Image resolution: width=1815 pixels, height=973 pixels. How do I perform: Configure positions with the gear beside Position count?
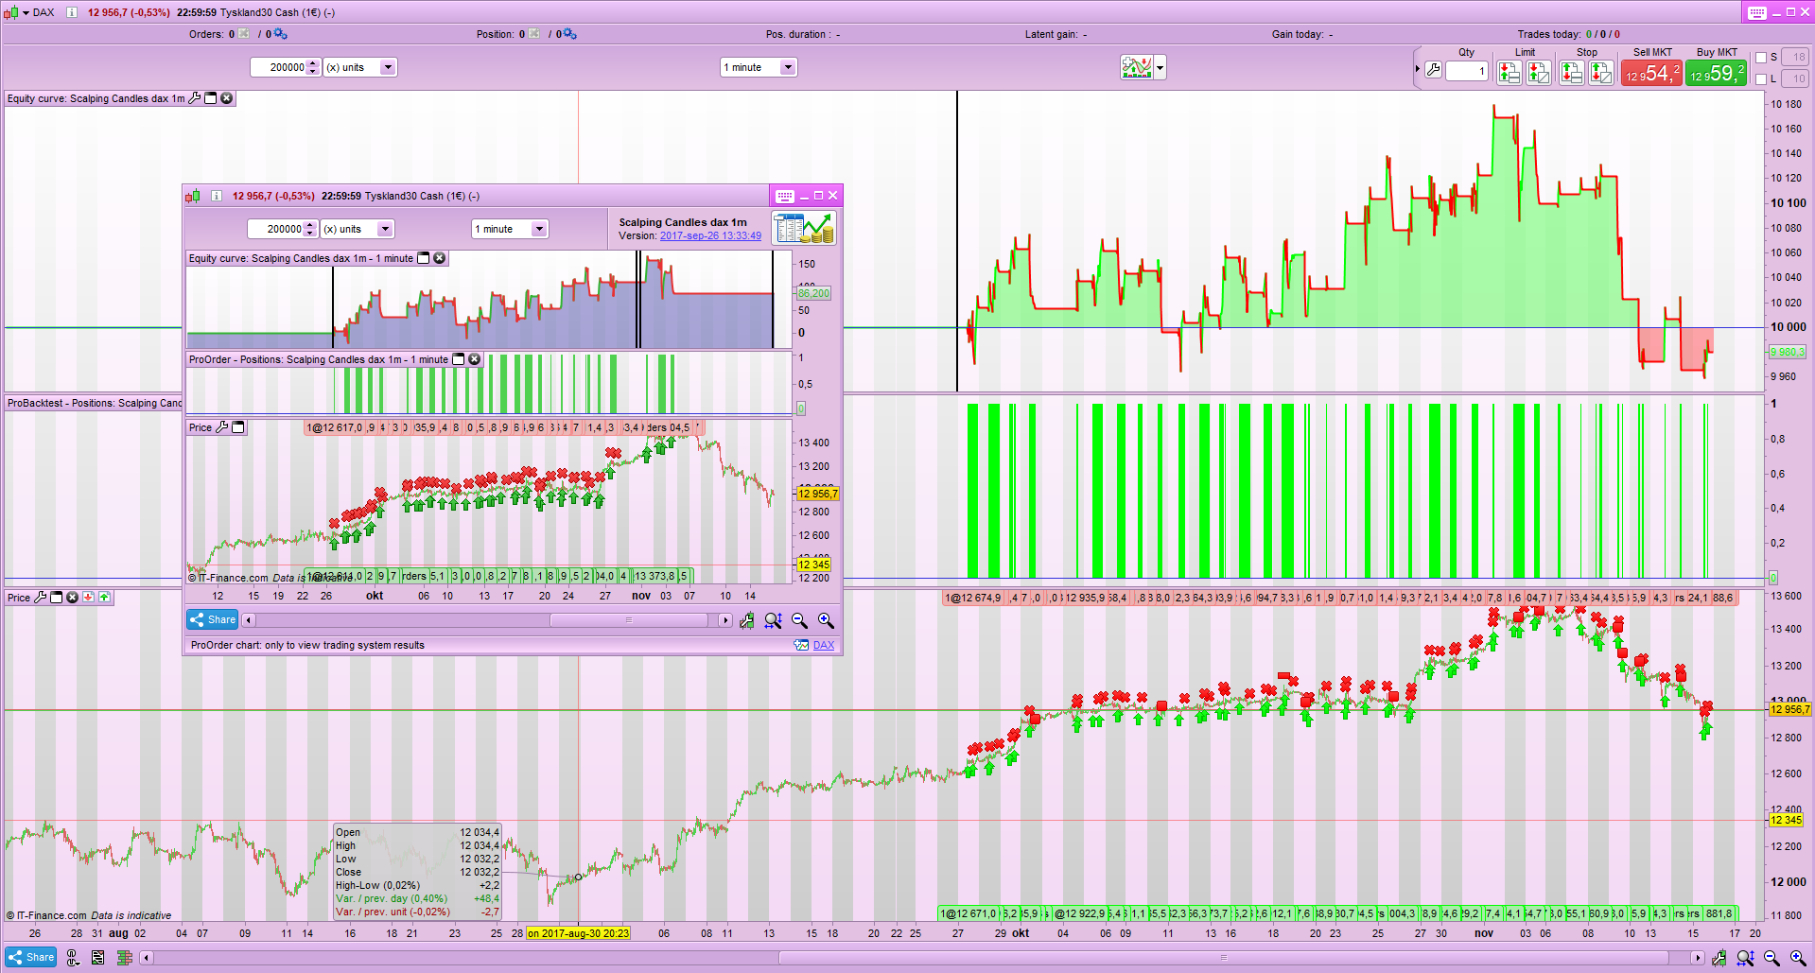point(569,34)
